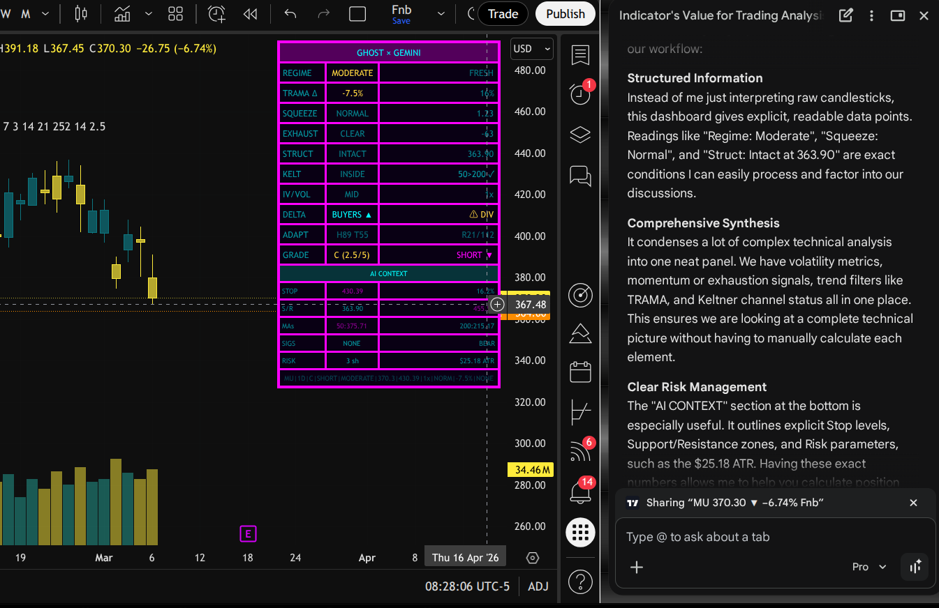Viewport: 939px width, 608px height.
Task: Open the alerts clock icon in sidebar
Action: [580, 94]
